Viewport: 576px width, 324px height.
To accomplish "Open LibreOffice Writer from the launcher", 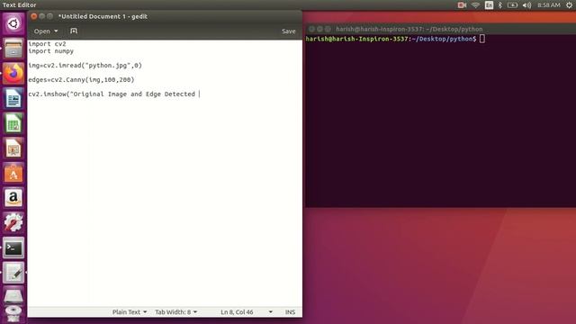I will click(13, 98).
